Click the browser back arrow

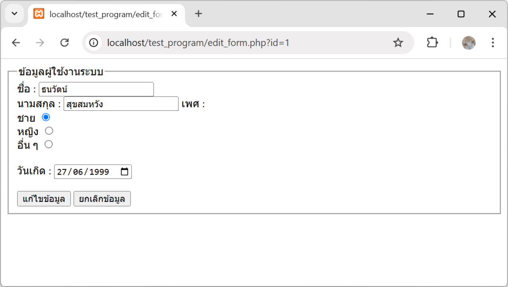16,43
